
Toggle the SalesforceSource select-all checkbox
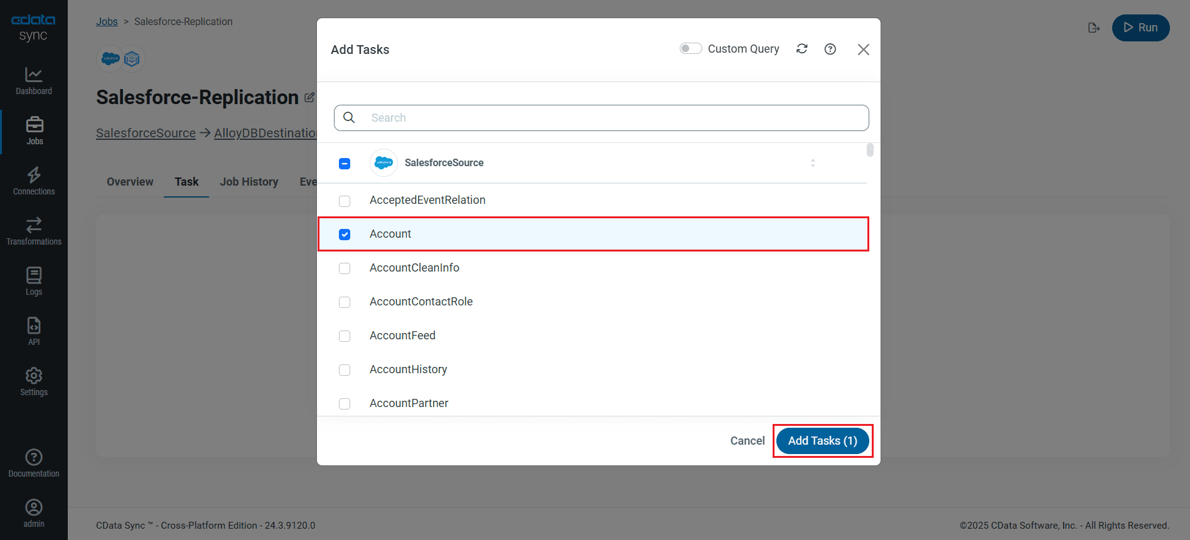345,164
